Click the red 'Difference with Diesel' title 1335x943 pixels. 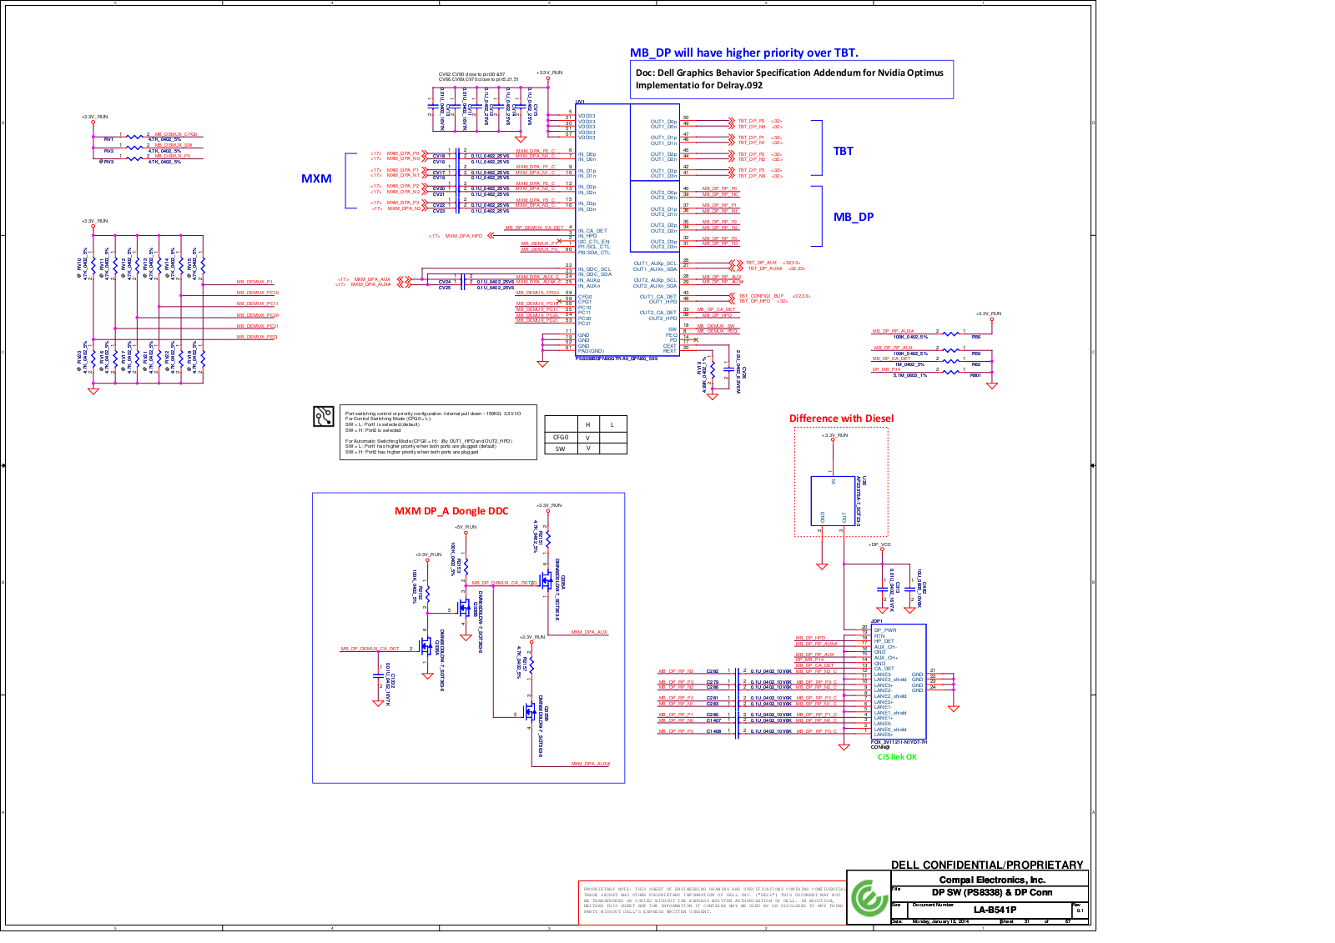pos(841,419)
